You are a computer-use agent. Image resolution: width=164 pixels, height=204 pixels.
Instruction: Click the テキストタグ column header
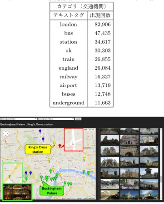[69, 15]
